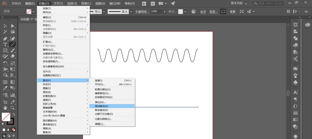This screenshot has width=312, height=139.
Task: Set paint mode to Gradient
Action: point(9,130)
